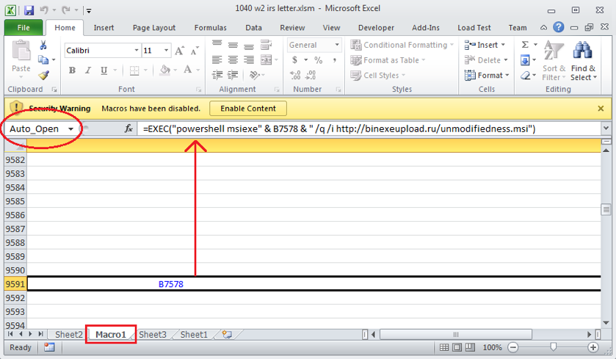Select the Format Painter brush
Viewport: 616px width, 359px height.
(43, 75)
